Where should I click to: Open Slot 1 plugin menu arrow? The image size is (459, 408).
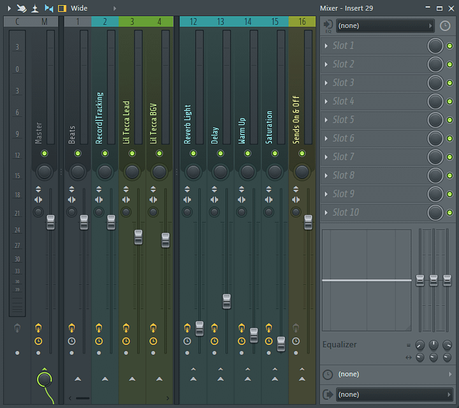[326, 46]
